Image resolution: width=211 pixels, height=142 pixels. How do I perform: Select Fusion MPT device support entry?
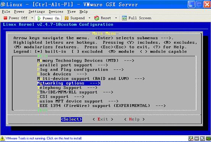78,101
